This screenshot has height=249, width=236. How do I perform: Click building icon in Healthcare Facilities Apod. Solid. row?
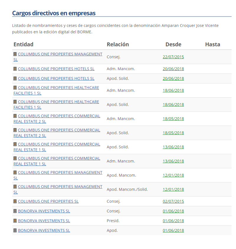tap(15, 102)
